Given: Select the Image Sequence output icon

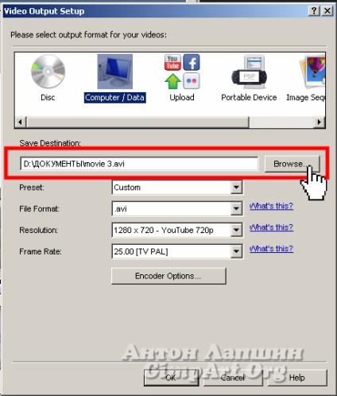Looking at the screenshot, I should [x=312, y=72].
